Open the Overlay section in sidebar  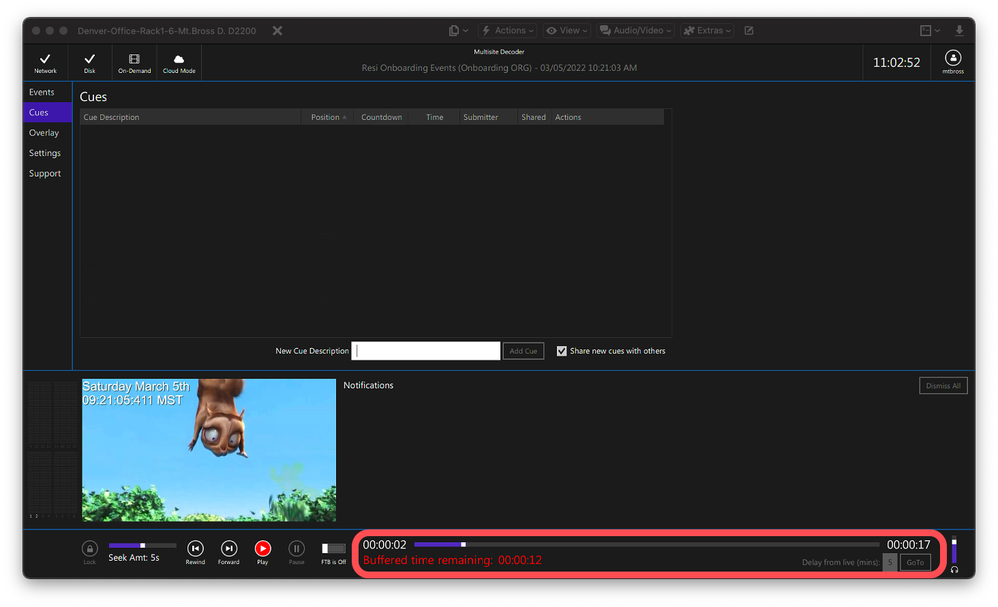click(x=44, y=132)
